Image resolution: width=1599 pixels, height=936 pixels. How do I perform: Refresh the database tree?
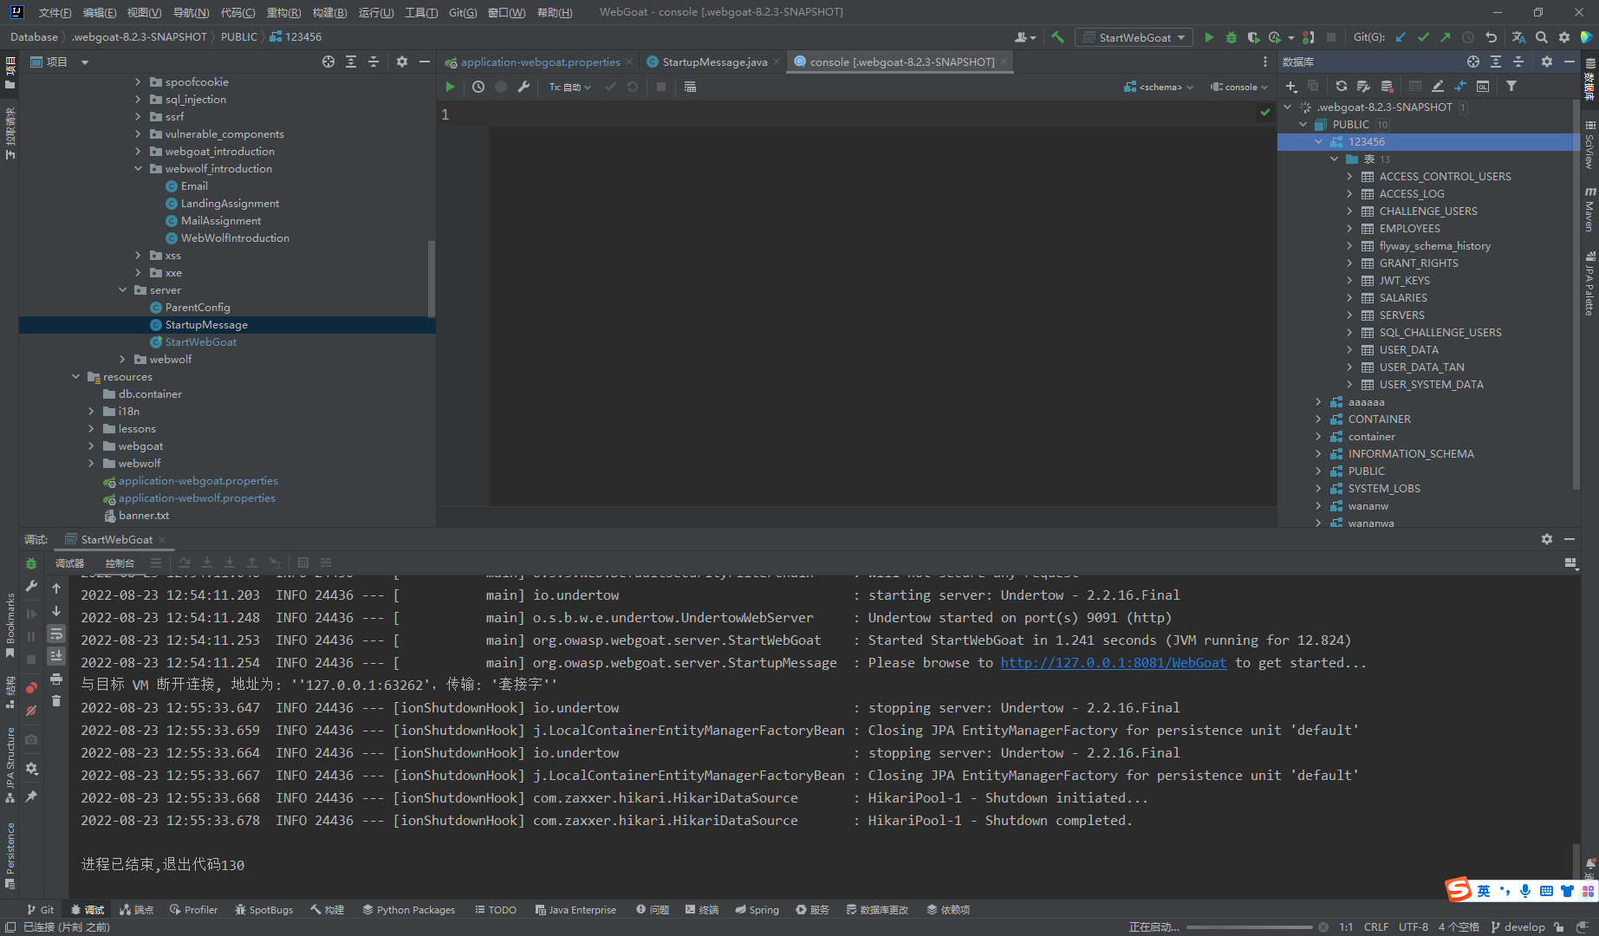(x=1342, y=86)
